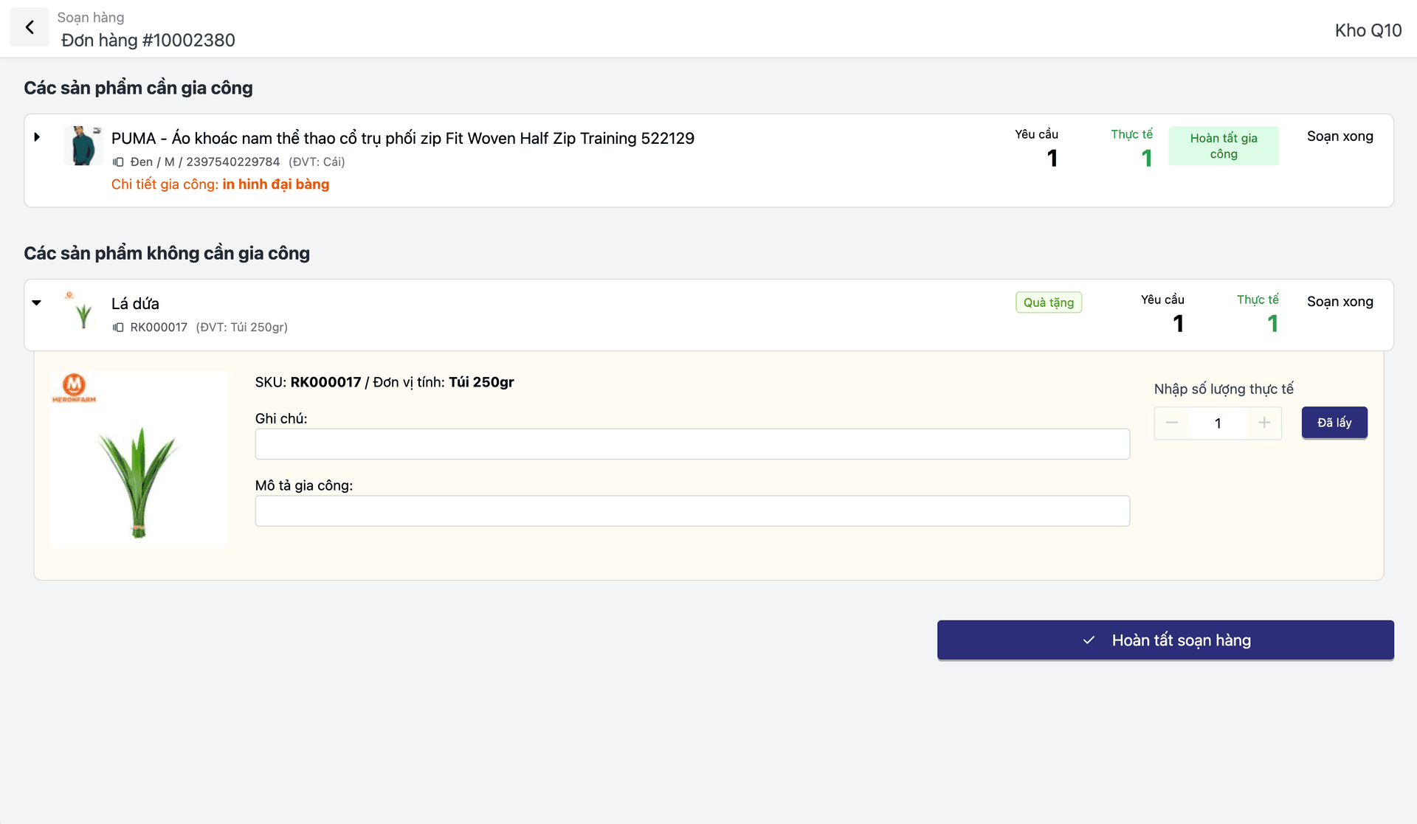Screen dimensions: 1417x824
Task: Open the large pandan leaf product image
Action: [x=139, y=460]
